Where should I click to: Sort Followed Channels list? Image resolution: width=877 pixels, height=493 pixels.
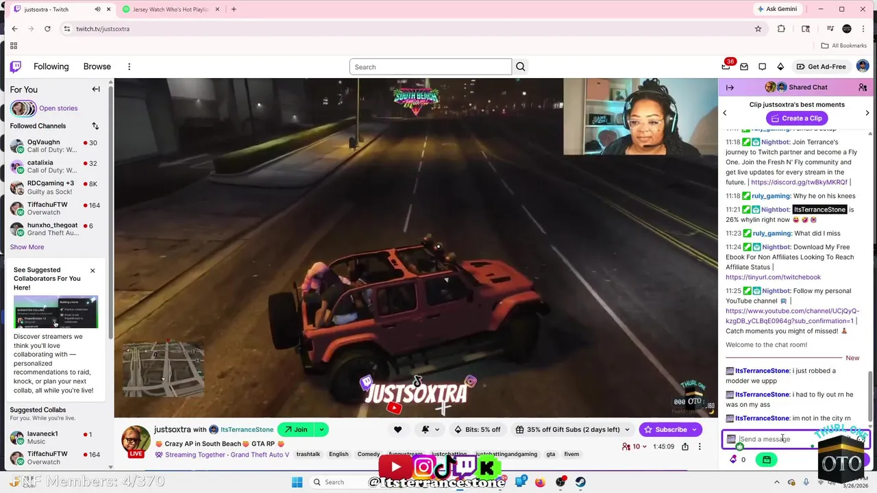pyautogui.click(x=95, y=126)
